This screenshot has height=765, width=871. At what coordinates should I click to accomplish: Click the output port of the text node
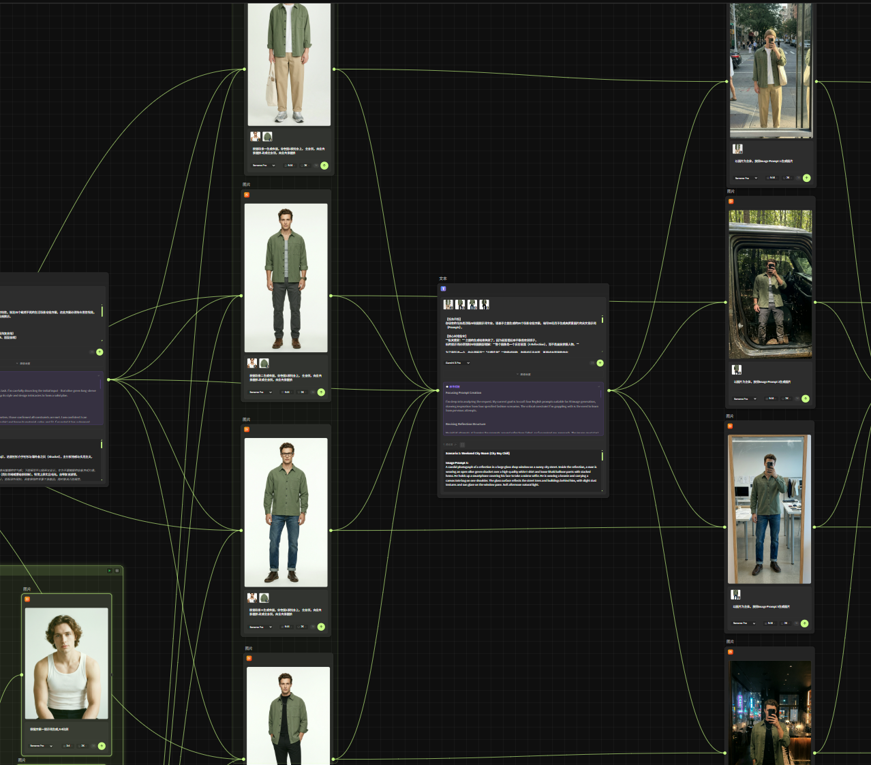pos(609,390)
